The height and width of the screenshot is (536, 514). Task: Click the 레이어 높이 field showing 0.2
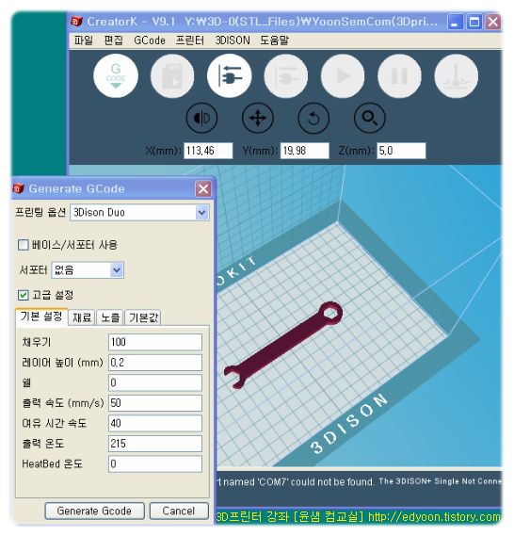(155, 363)
